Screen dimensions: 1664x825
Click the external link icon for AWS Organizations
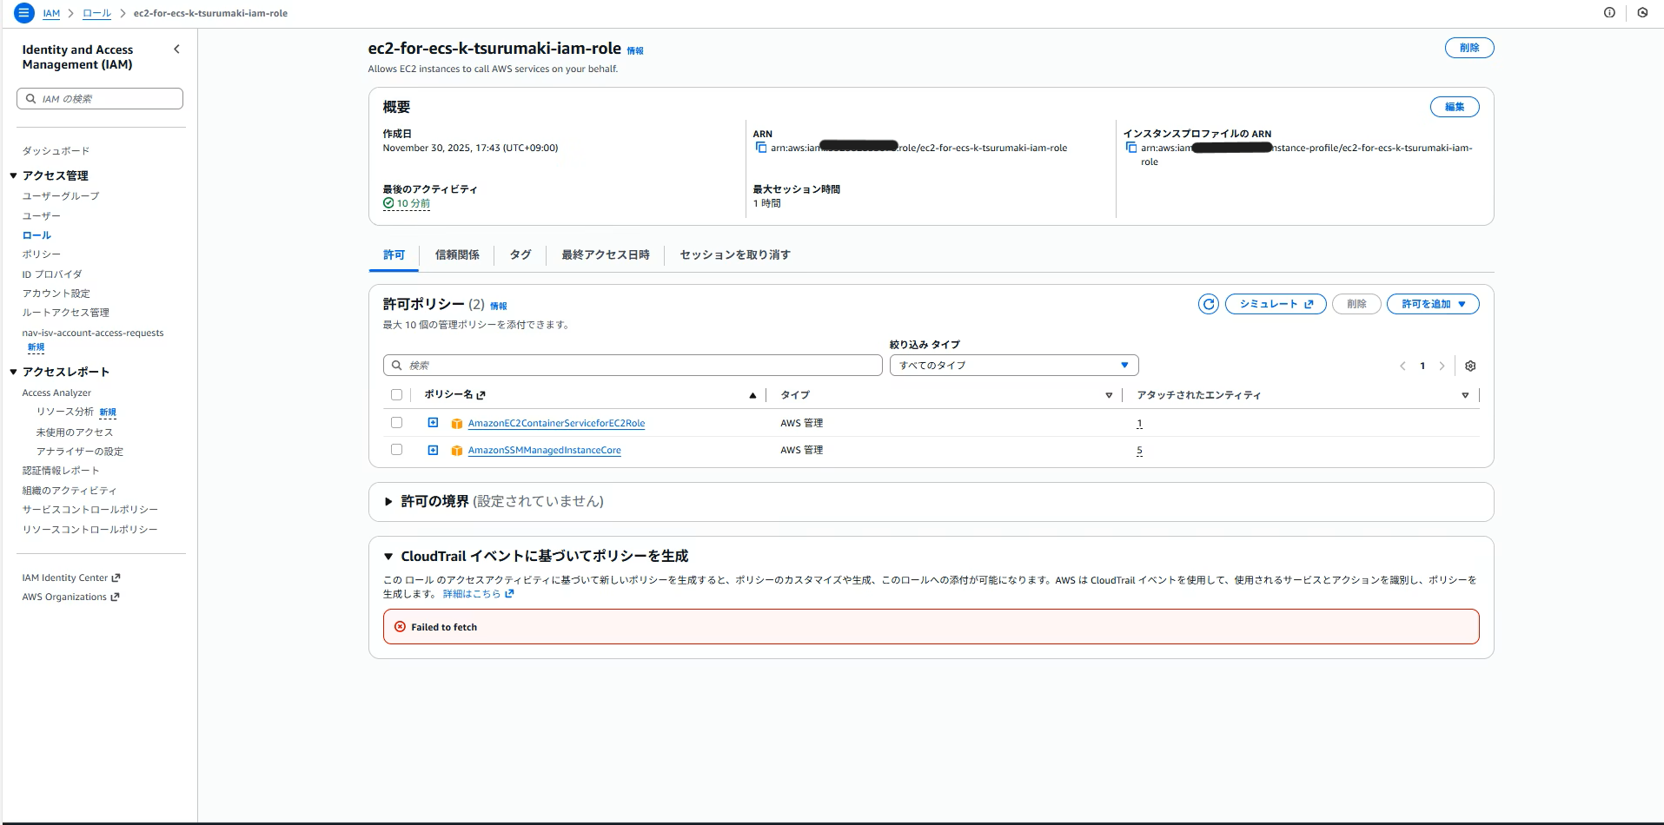[115, 597]
